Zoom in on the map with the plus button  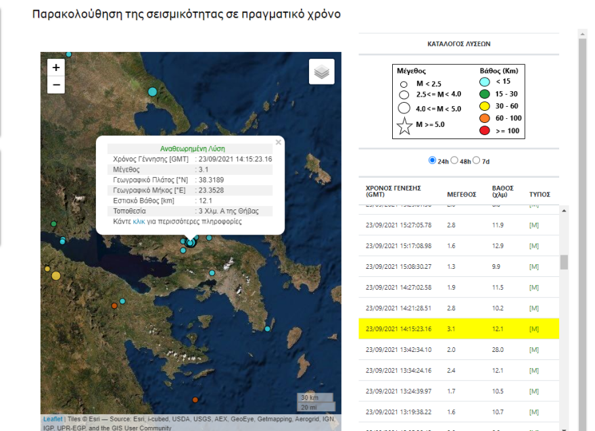click(56, 67)
